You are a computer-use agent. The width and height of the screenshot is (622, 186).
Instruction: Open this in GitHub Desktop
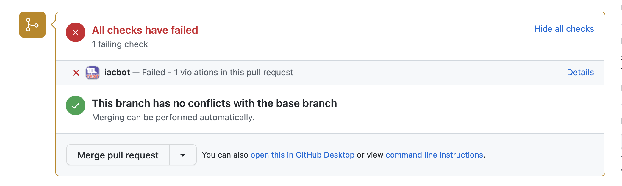[x=303, y=155]
